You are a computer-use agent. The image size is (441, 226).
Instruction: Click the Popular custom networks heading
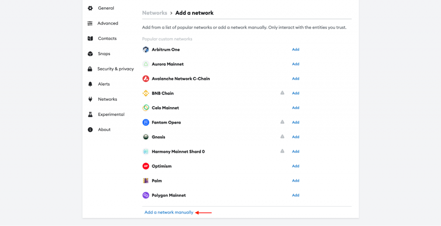[x=167, y=39]
